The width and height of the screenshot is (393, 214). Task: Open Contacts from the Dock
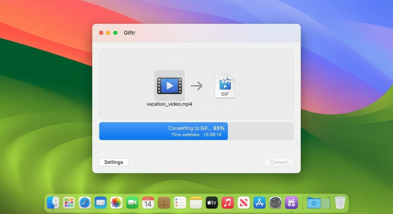pyautogui.click(x=164, y=203)
